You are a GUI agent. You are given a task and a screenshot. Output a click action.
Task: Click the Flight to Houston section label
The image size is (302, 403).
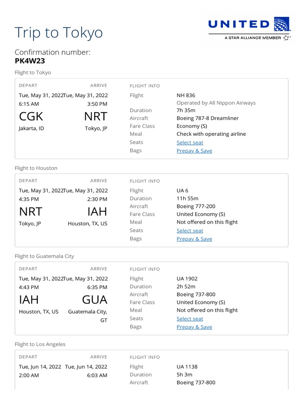click(36, 168)
